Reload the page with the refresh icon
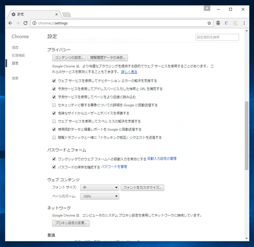This screenshot has height=247, width=254. (x=25, y=23)
